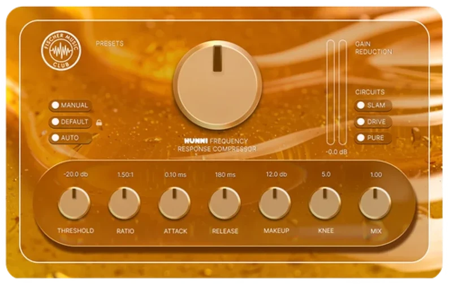Click the -20.0 db threshold value
This screenshot has height=284, width=449.
pos(76,174)
